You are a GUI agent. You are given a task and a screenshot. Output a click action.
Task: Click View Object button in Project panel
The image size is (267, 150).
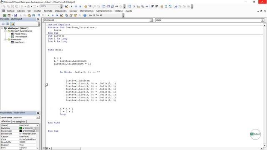pos(7,24)
